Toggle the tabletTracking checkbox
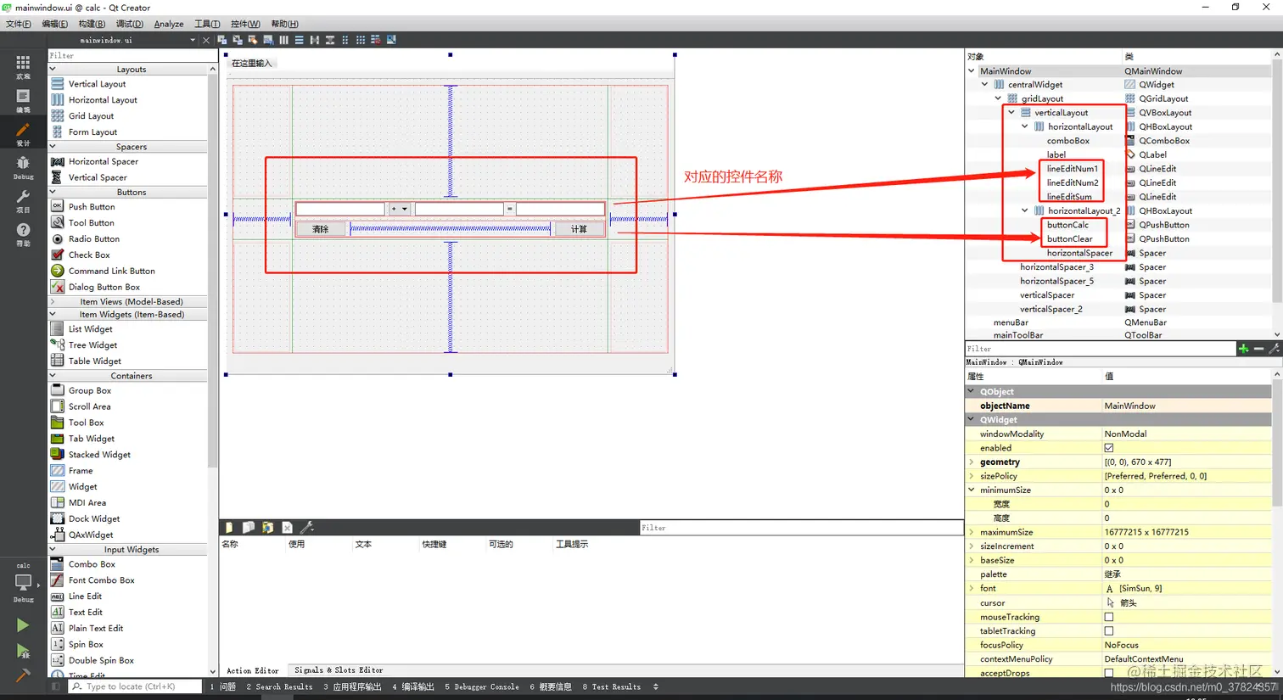Image resolution: width=1283 pixels, height=700 pixels. 1108,631
